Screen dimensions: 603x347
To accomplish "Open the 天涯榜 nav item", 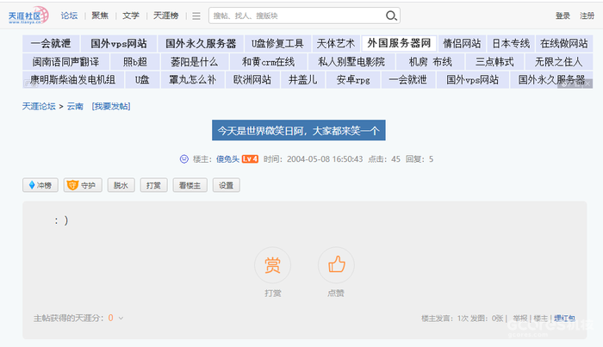I will (166, 15).
